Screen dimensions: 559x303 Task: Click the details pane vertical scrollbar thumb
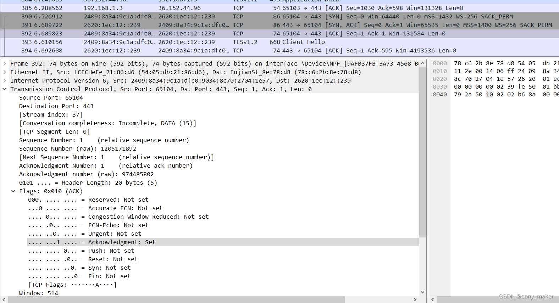click(422, 152)
